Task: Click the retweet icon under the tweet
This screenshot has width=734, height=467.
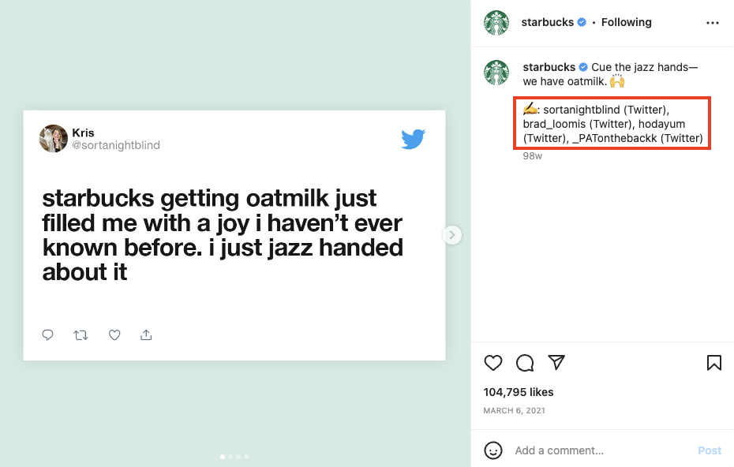Action: pyautogui.click(x=81, y=334)
